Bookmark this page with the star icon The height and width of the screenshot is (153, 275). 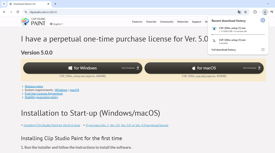coord(245,12)
